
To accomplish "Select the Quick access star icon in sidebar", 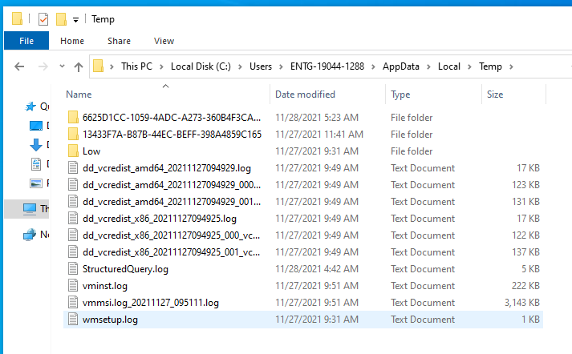I will (30, 107).
